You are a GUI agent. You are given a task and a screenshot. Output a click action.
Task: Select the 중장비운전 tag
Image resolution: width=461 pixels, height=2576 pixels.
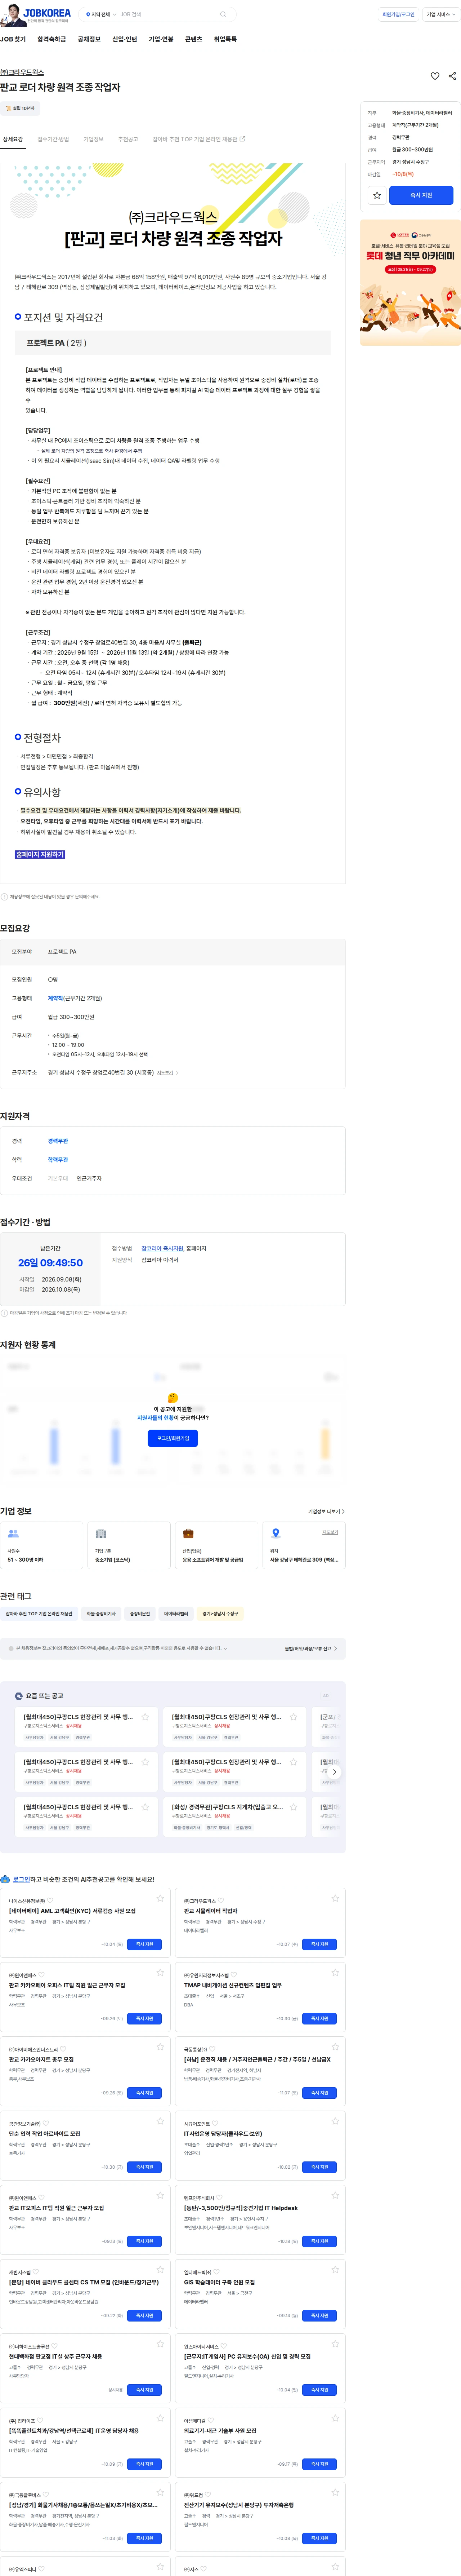tap(140, 1613)
